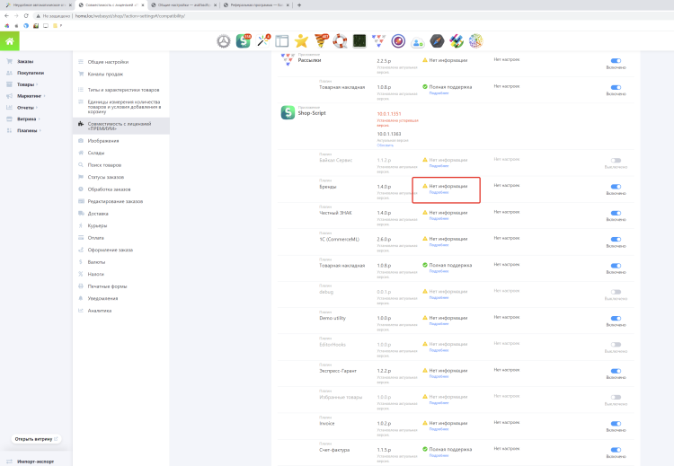Click Обновить link under Shop-Script version
Viewport: 674px width, 466px height.
(385, 145)
